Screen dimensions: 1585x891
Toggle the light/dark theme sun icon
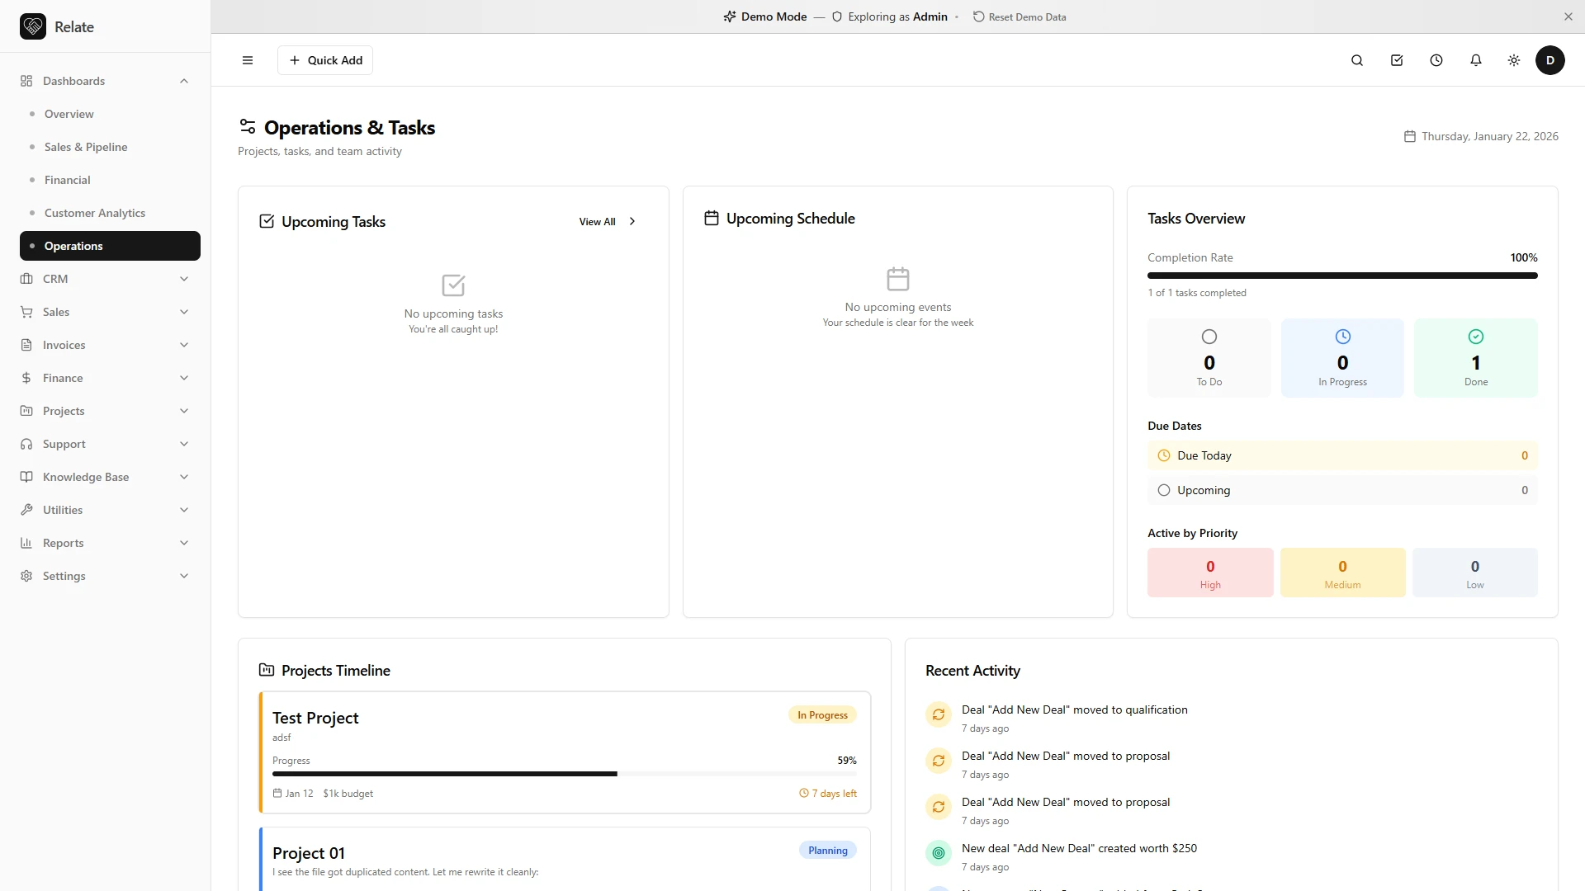pos(1514,60)
